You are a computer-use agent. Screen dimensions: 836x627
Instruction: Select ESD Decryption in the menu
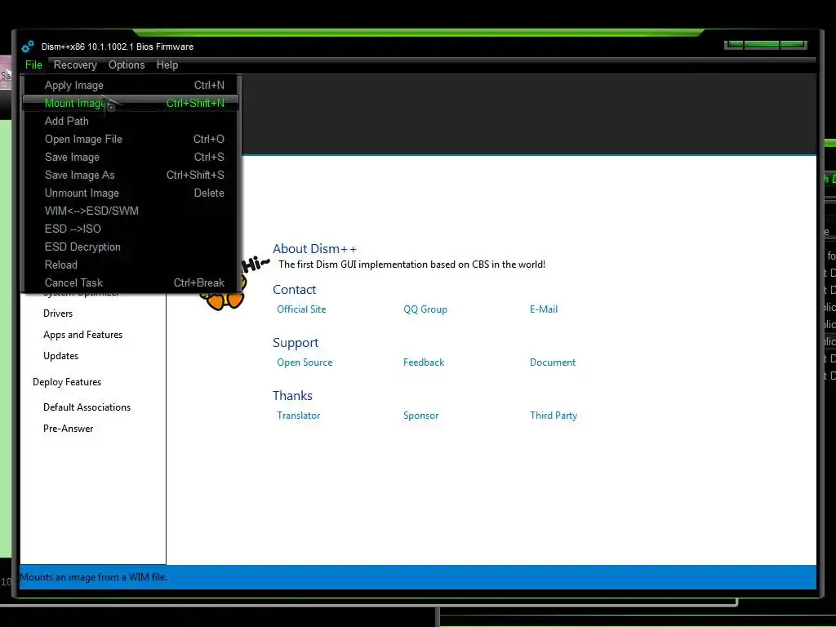[x=131, y=247]
